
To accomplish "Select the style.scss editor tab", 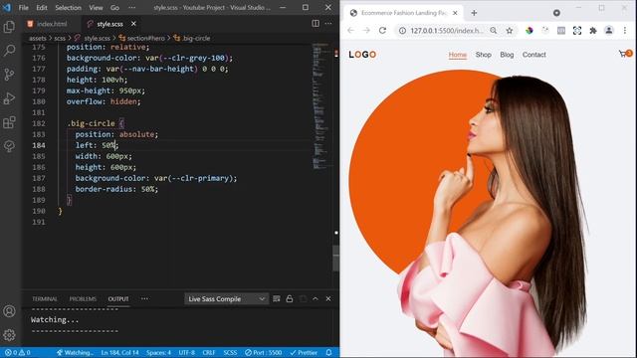I will [109, 24].
